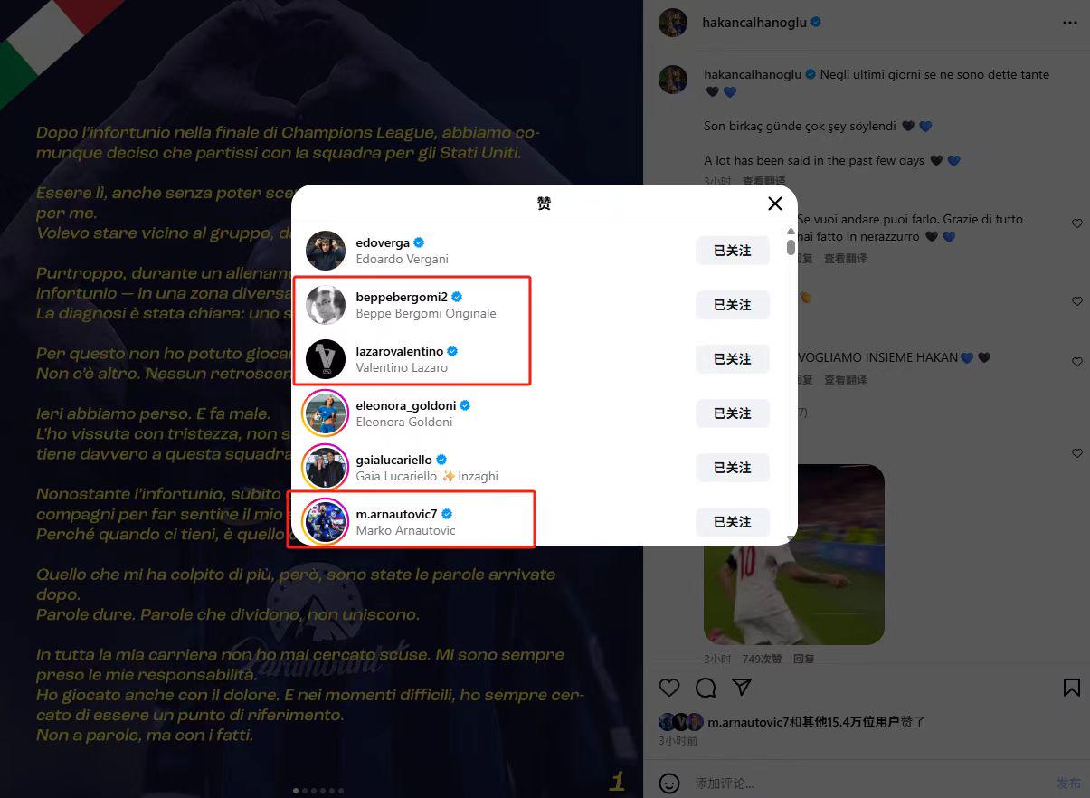Screen dimensions: 1090x798
Task: View gaialucariello story avatar
Action: point(326,468)
